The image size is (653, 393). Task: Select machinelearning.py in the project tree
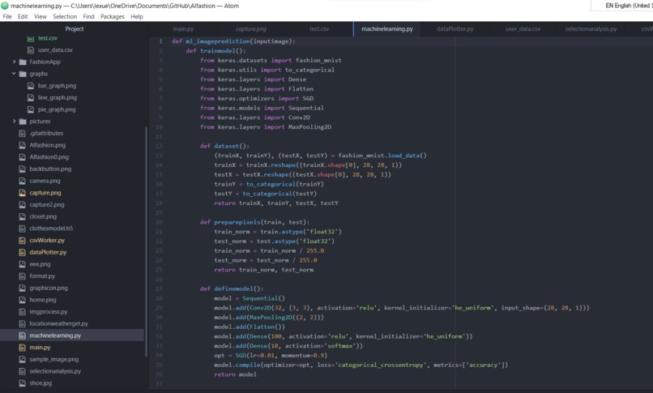[55, 335]
